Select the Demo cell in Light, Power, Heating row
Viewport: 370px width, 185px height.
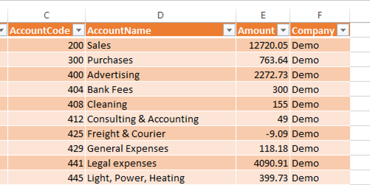[x=320, y=178]
